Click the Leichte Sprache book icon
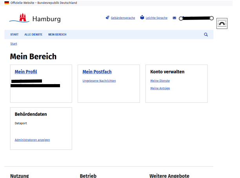The width and height of the screenshot is (240, 178). (142, 18)
